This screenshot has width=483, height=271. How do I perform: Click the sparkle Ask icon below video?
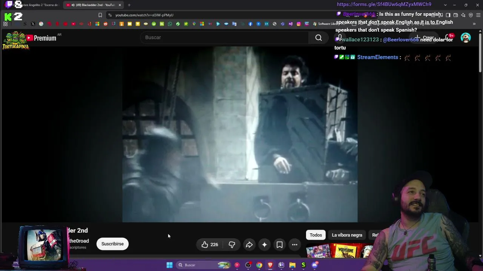[x=265, y=245]
